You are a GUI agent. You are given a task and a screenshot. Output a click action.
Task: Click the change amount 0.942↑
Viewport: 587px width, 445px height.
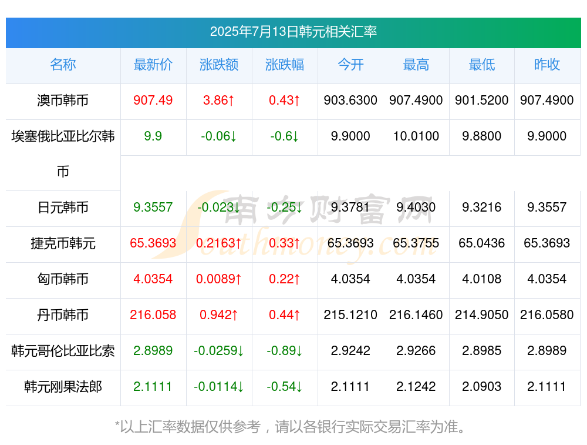pos(219,315)
